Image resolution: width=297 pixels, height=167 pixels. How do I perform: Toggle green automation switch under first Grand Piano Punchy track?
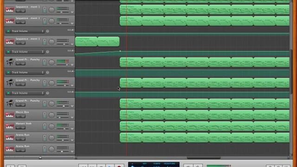8,72
